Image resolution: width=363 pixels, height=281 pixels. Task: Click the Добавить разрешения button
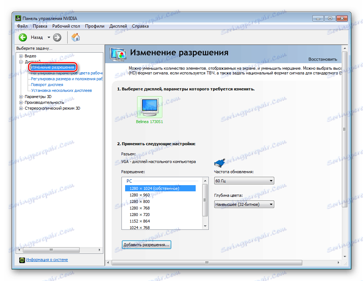point(146,245)
